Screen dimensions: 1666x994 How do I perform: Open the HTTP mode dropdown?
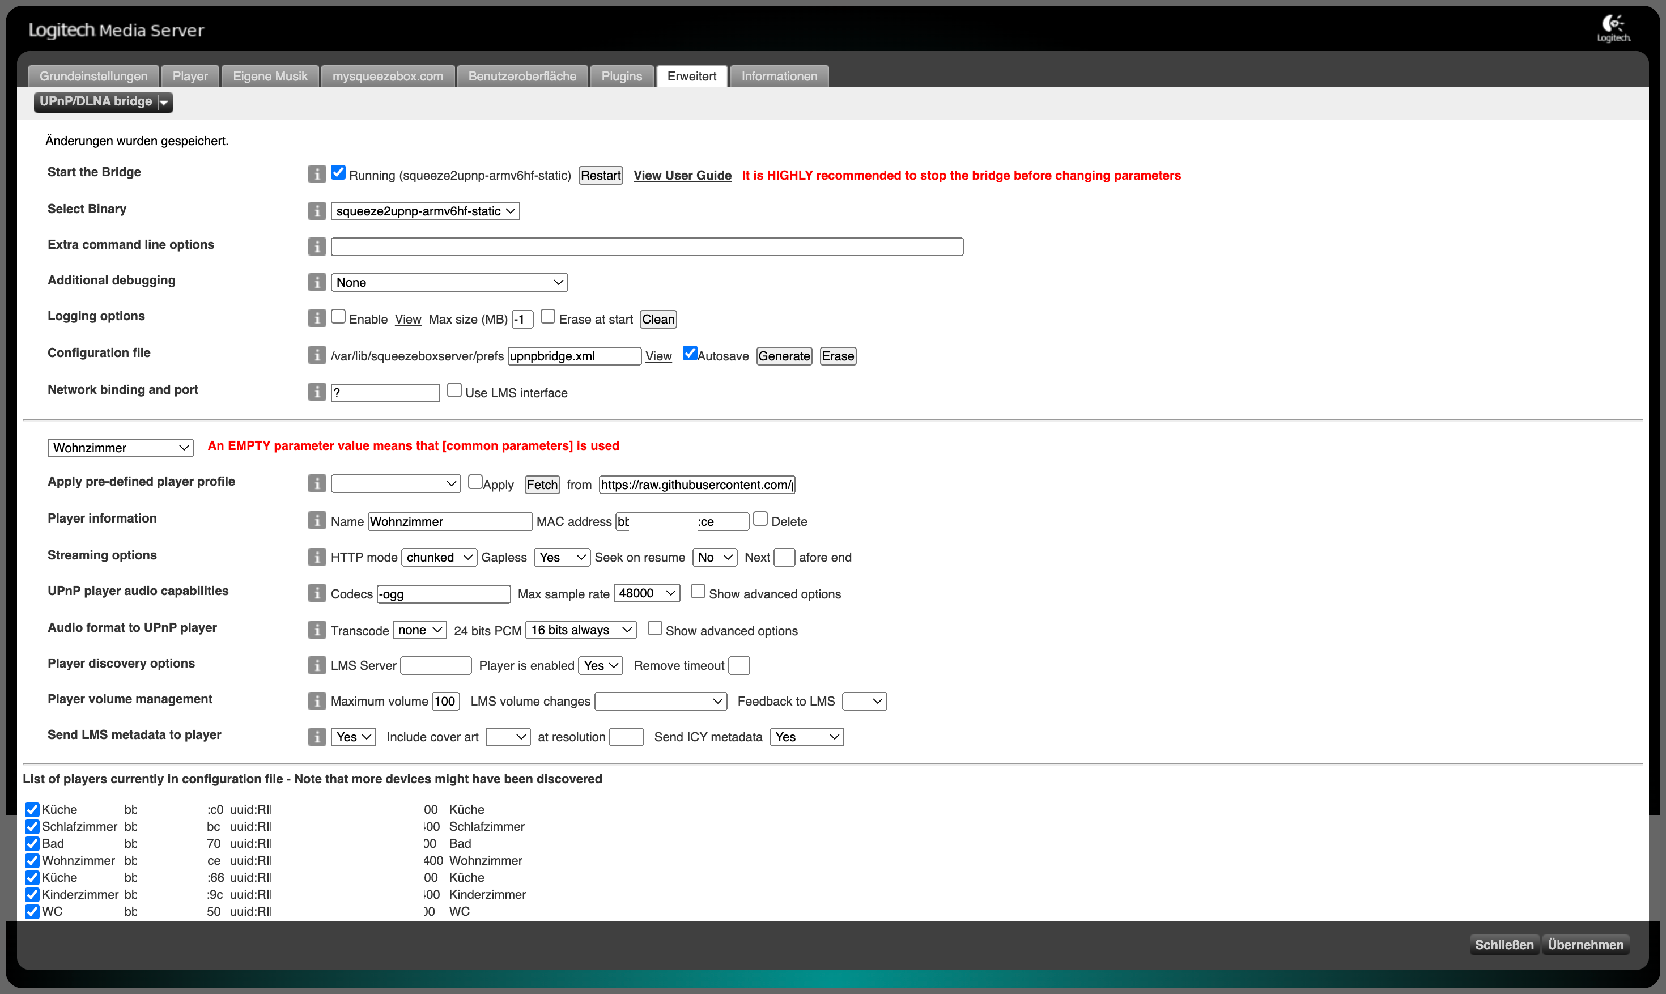[439, 557]
